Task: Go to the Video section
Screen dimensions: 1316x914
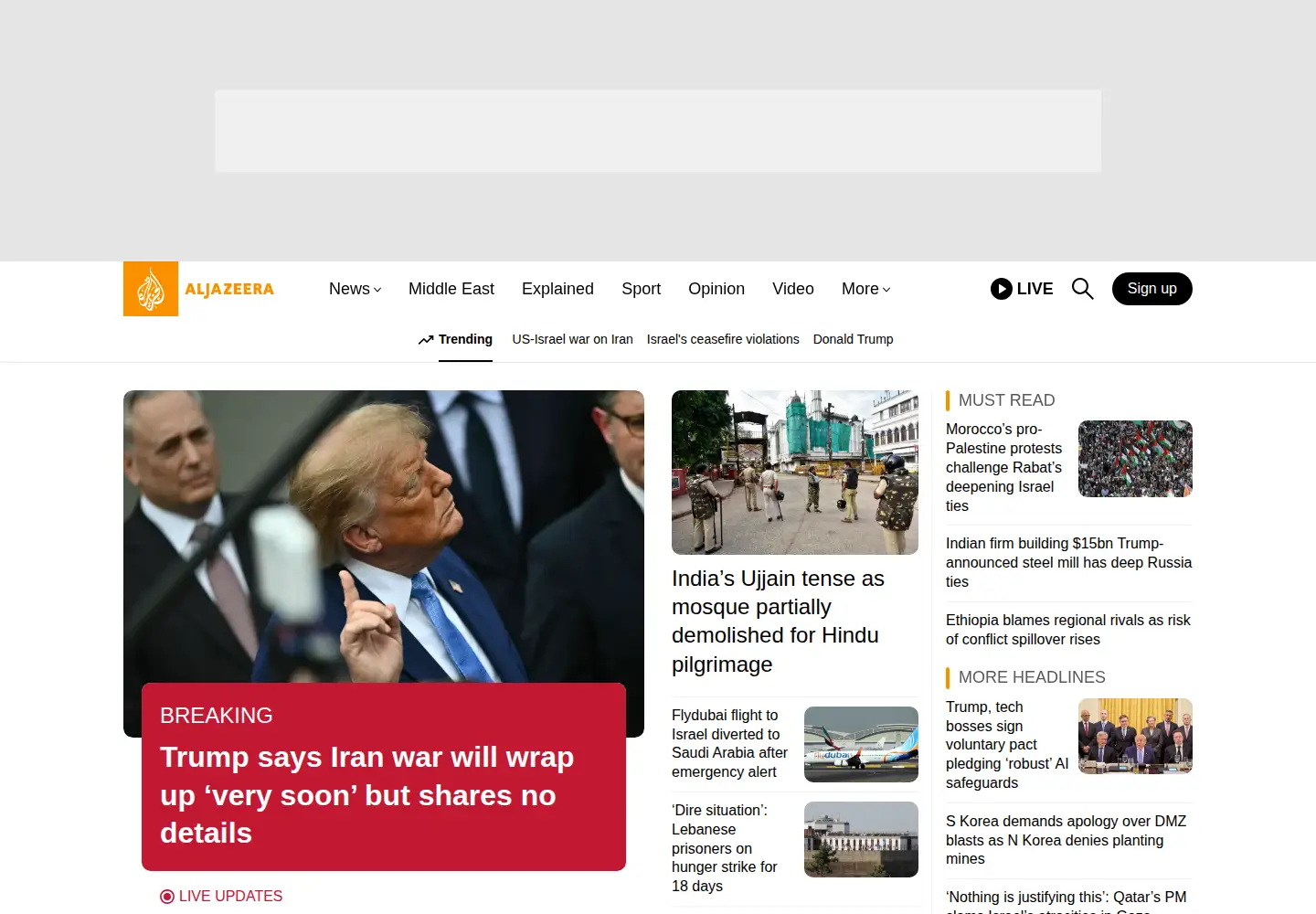Action: (x=793, y=289)
